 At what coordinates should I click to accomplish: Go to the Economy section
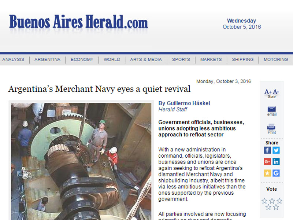pyautogui.click(x=82, y=59)
